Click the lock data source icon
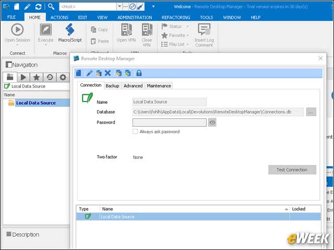Screen dimensions: 334x250 (139, 73)
